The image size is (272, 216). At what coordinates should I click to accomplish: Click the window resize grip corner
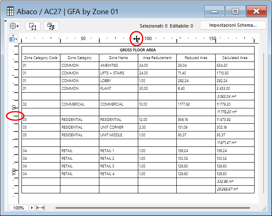(x=264, y=209)
